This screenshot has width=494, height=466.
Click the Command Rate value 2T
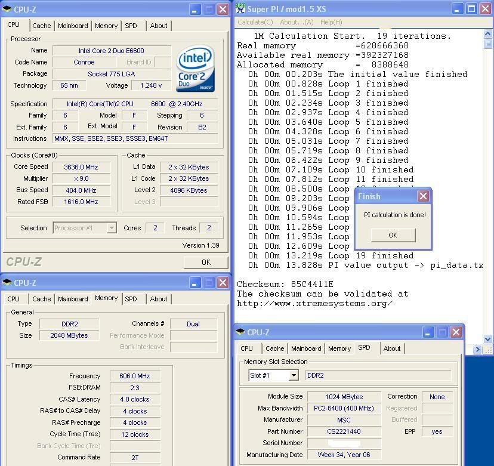tap(135, 458)
